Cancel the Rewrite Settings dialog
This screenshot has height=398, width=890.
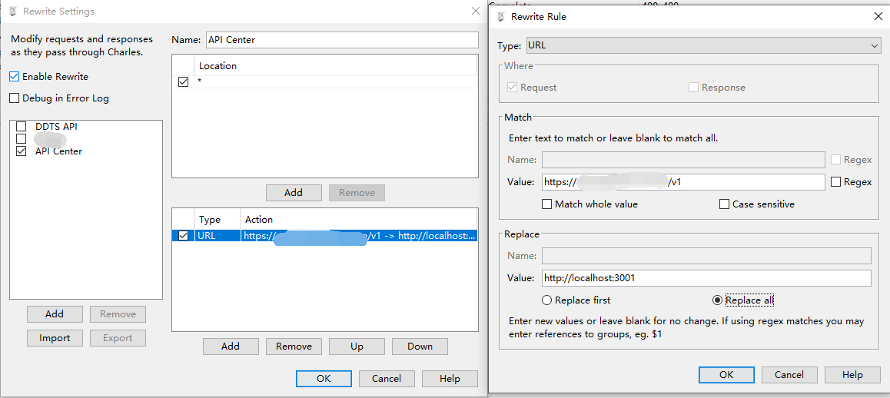387,379
